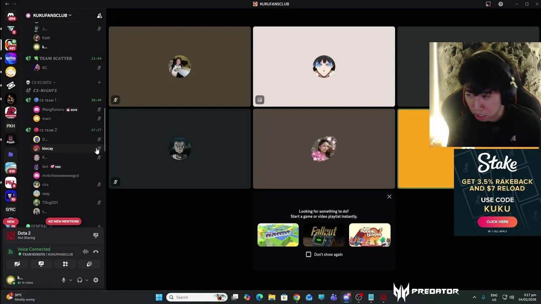Go back using the title bar arrow

(7, 4)
